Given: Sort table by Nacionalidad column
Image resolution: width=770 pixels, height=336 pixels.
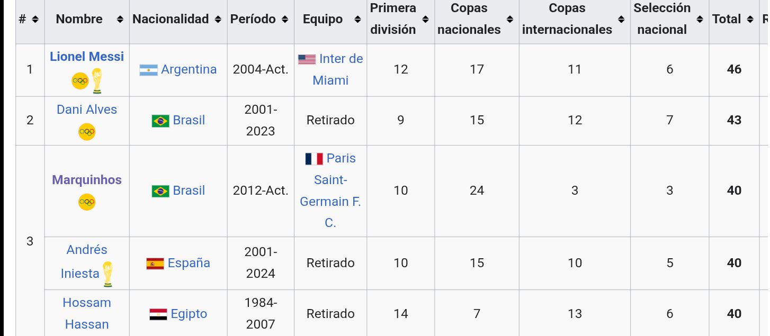Looking at the screenshot, I should 178,19.
